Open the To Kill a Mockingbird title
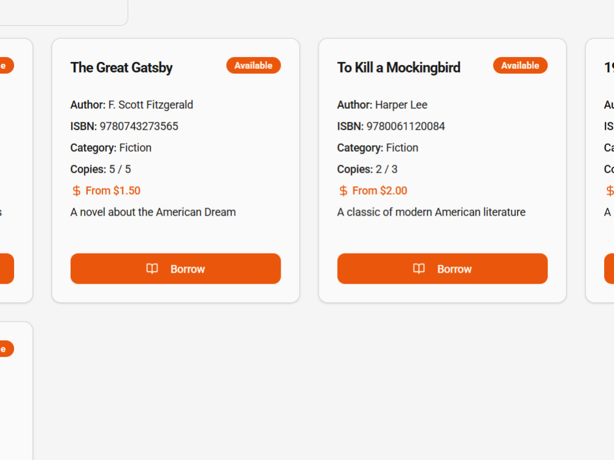This screenshot has width=614, height=460. tap(398, 68)
